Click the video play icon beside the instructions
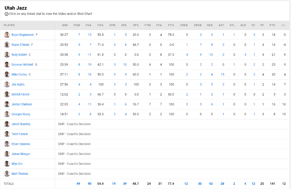This screenshot has height=189, width=291. (x=6, y=14)
